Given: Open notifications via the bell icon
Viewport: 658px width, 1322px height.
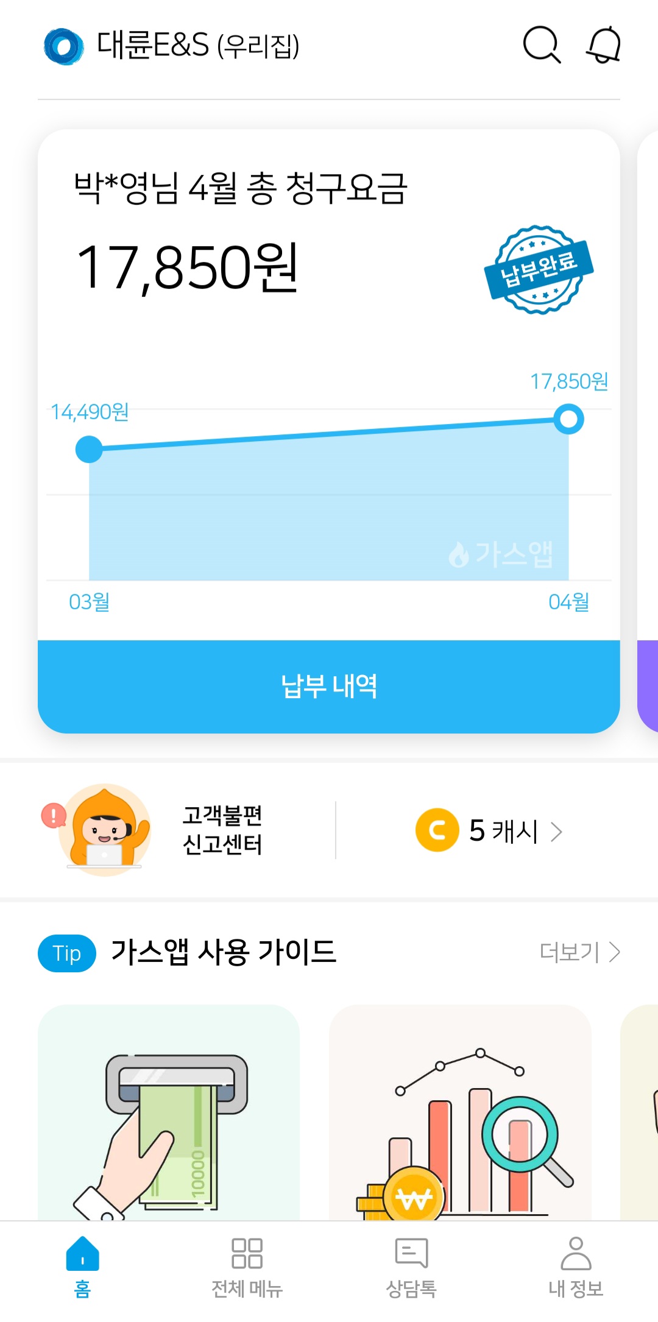Looking at the screenshot, I should tap(603, 44).
